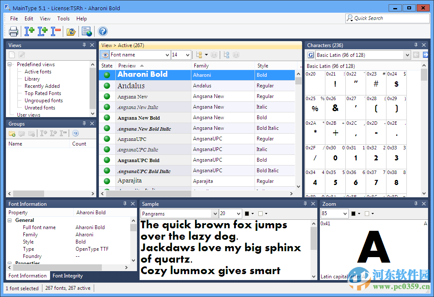Viewport: 434px width, 297px height.
Task: Click the Groups refresh circular icon
Action: [76, 133]
